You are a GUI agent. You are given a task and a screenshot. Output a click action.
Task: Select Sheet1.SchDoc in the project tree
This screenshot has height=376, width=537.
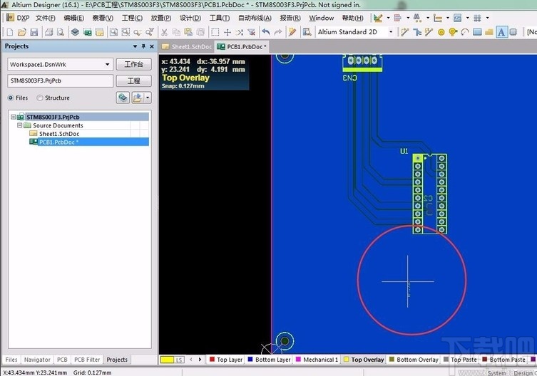coord(58,134)
